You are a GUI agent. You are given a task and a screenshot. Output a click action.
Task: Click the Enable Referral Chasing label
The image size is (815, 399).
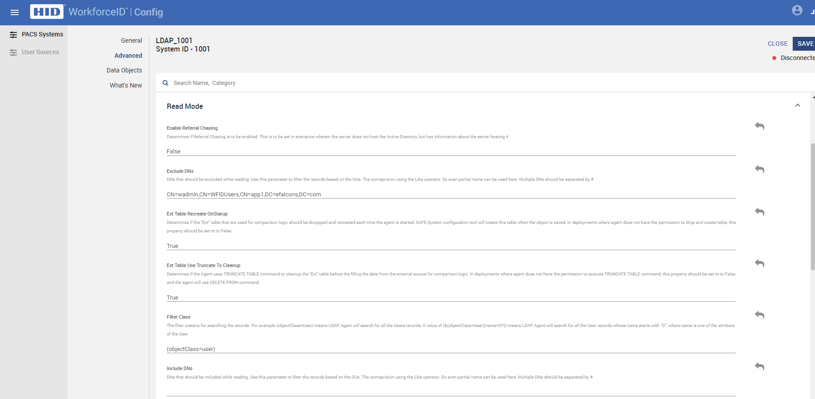[x=192, y=128]
